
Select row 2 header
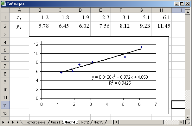pyautogui.click(x=5, y=26)
